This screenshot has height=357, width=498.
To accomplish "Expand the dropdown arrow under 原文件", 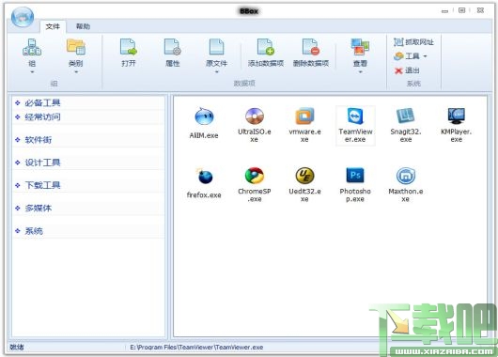I will pyautogui.click(x=217, y=72).
